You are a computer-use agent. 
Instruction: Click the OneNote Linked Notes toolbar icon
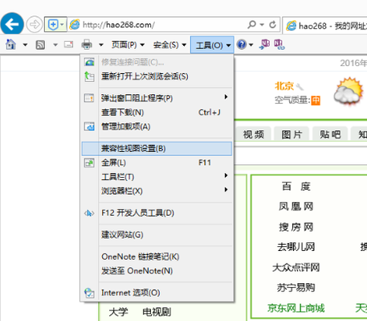pos(279,44)
